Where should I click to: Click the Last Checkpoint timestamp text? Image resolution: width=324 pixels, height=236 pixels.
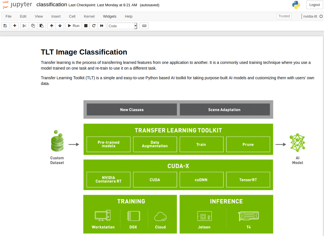coord(103,5)
